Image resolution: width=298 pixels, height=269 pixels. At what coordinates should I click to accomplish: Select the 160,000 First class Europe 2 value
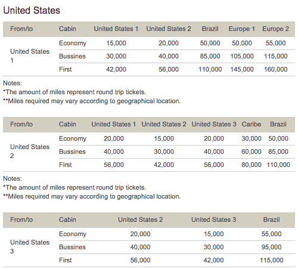(x=275, y=69)
